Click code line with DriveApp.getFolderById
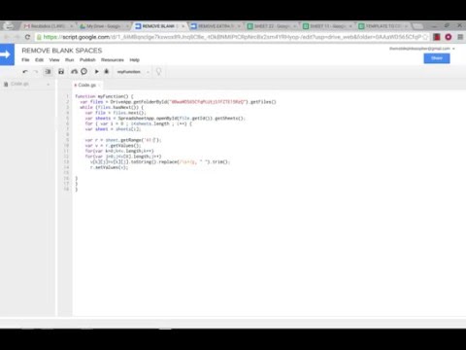Screen dimensions: 466x350 (x=178, y=102)
